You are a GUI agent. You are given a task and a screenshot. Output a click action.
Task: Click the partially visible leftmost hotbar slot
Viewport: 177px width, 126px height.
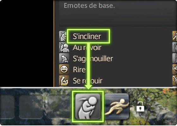click(7, 107)
